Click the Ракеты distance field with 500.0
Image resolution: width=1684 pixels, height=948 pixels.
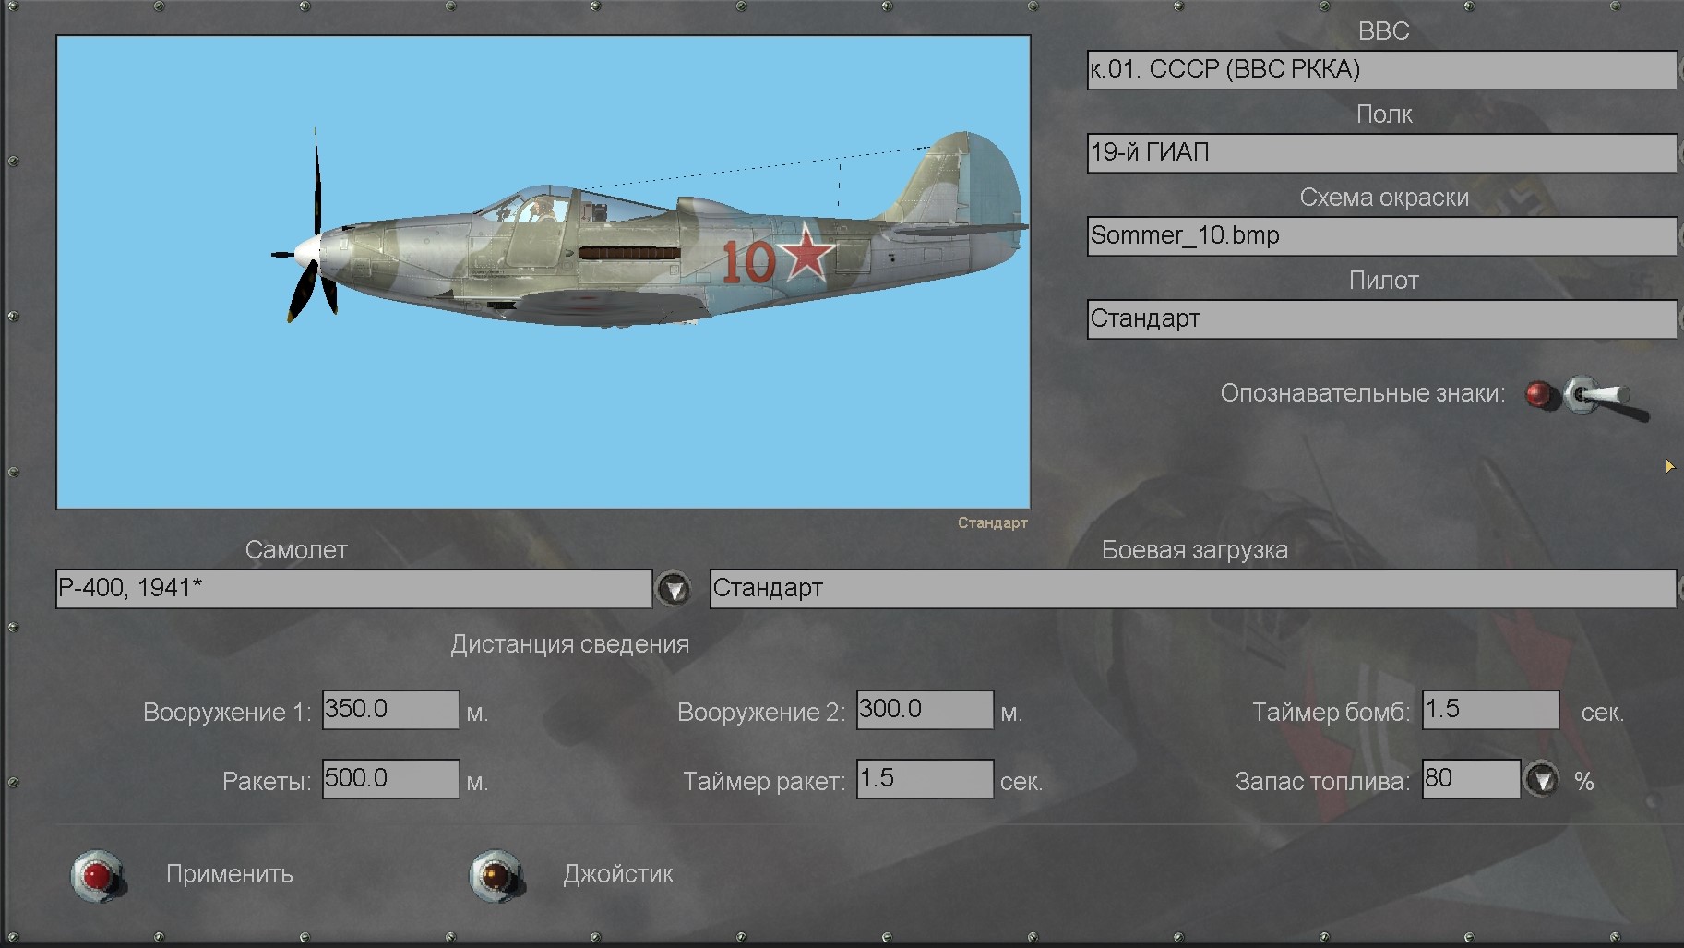coord(390,779)
